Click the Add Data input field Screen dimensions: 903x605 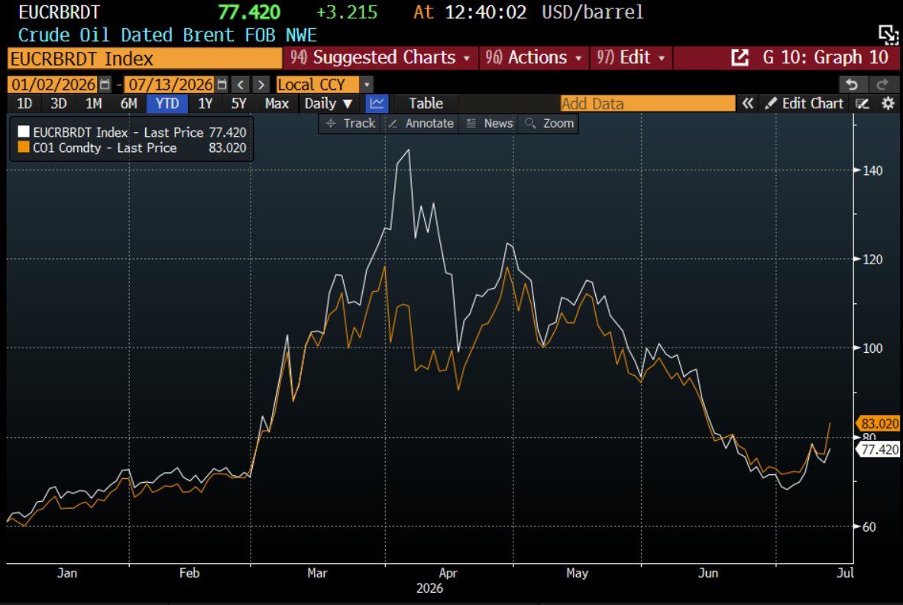pos(648,104)
